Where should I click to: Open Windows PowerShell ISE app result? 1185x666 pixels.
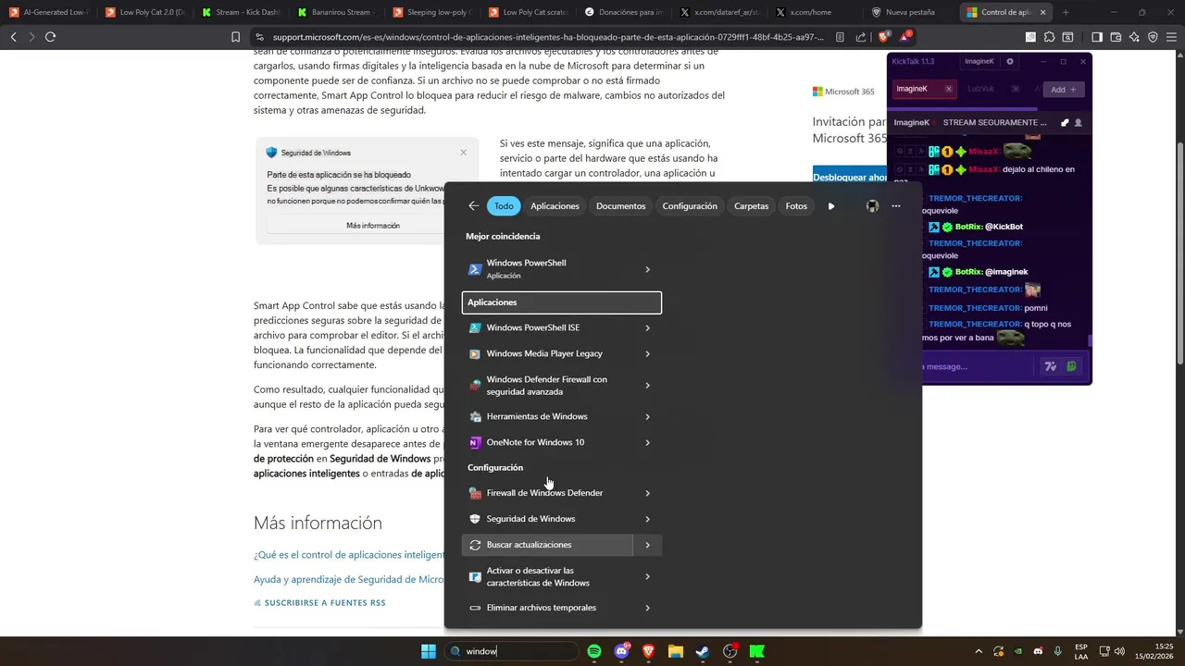(547, 327)
